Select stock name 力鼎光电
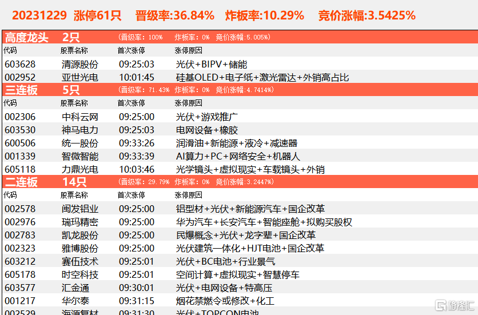The height and width of the screenshot is (315, 478). pyautogui.click(x=80, y=169)
